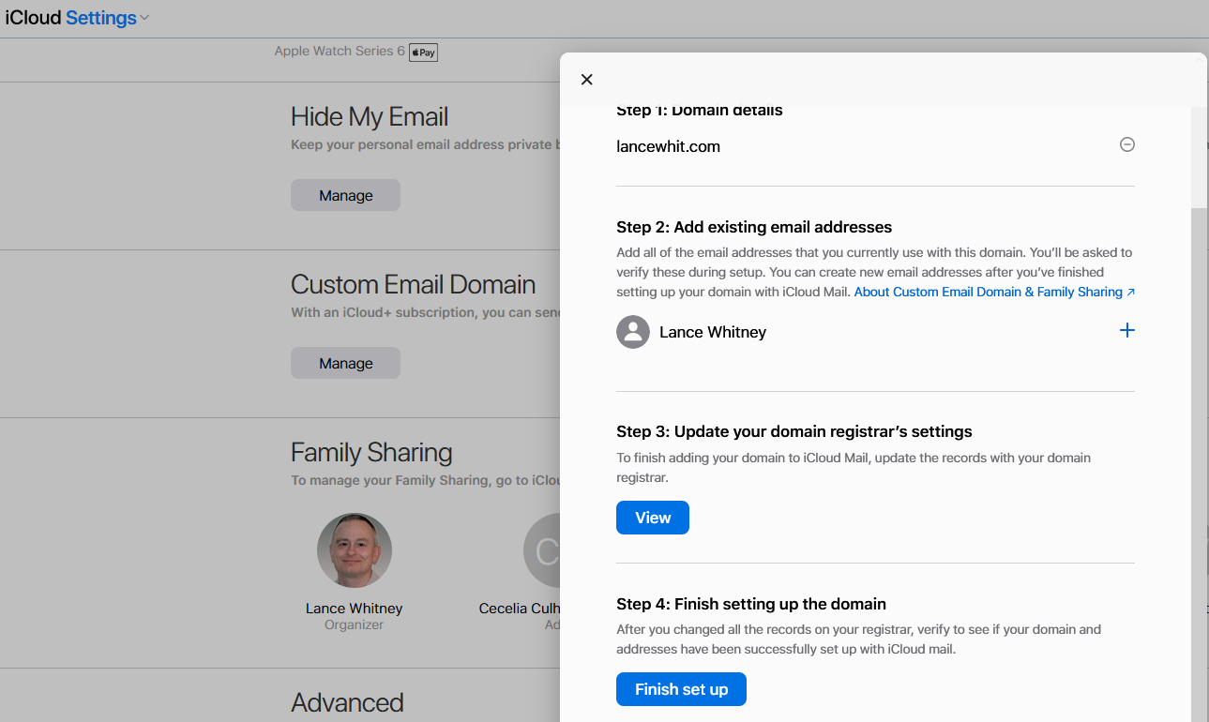This screenshot has width=1209, height=722.
Task: Add email address for Lance Whitney
Action: [1127, 330]
